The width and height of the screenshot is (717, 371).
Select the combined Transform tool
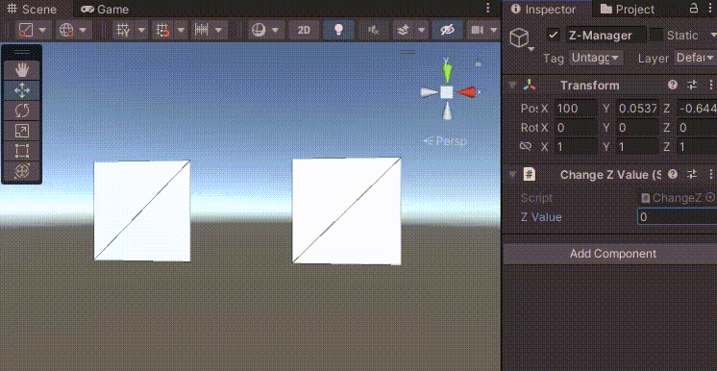pos(22,171)
